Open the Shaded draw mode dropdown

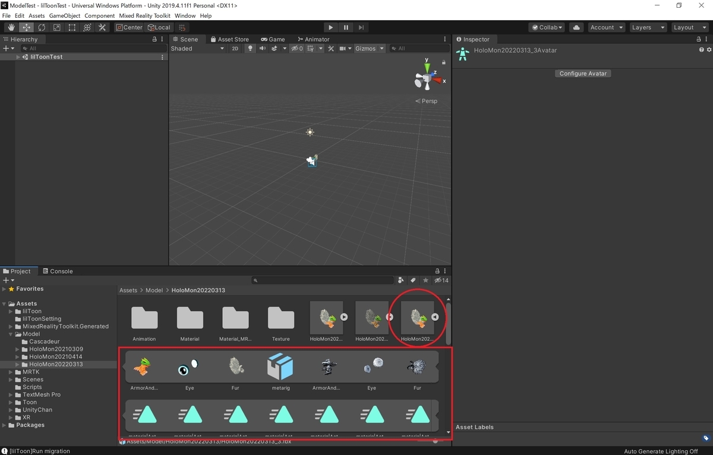[x=197, y=49]
